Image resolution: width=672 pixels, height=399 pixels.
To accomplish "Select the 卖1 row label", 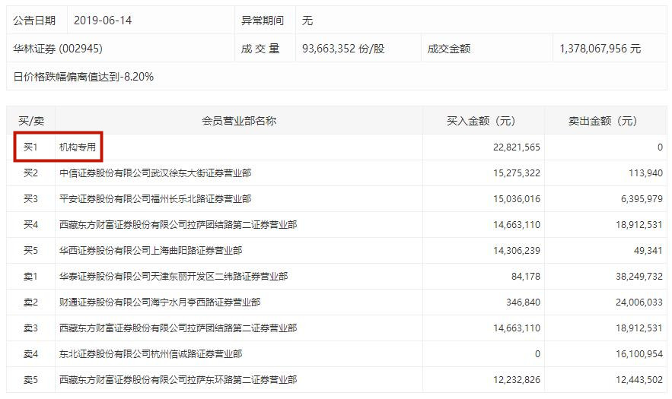I will [x=30, y=277].
